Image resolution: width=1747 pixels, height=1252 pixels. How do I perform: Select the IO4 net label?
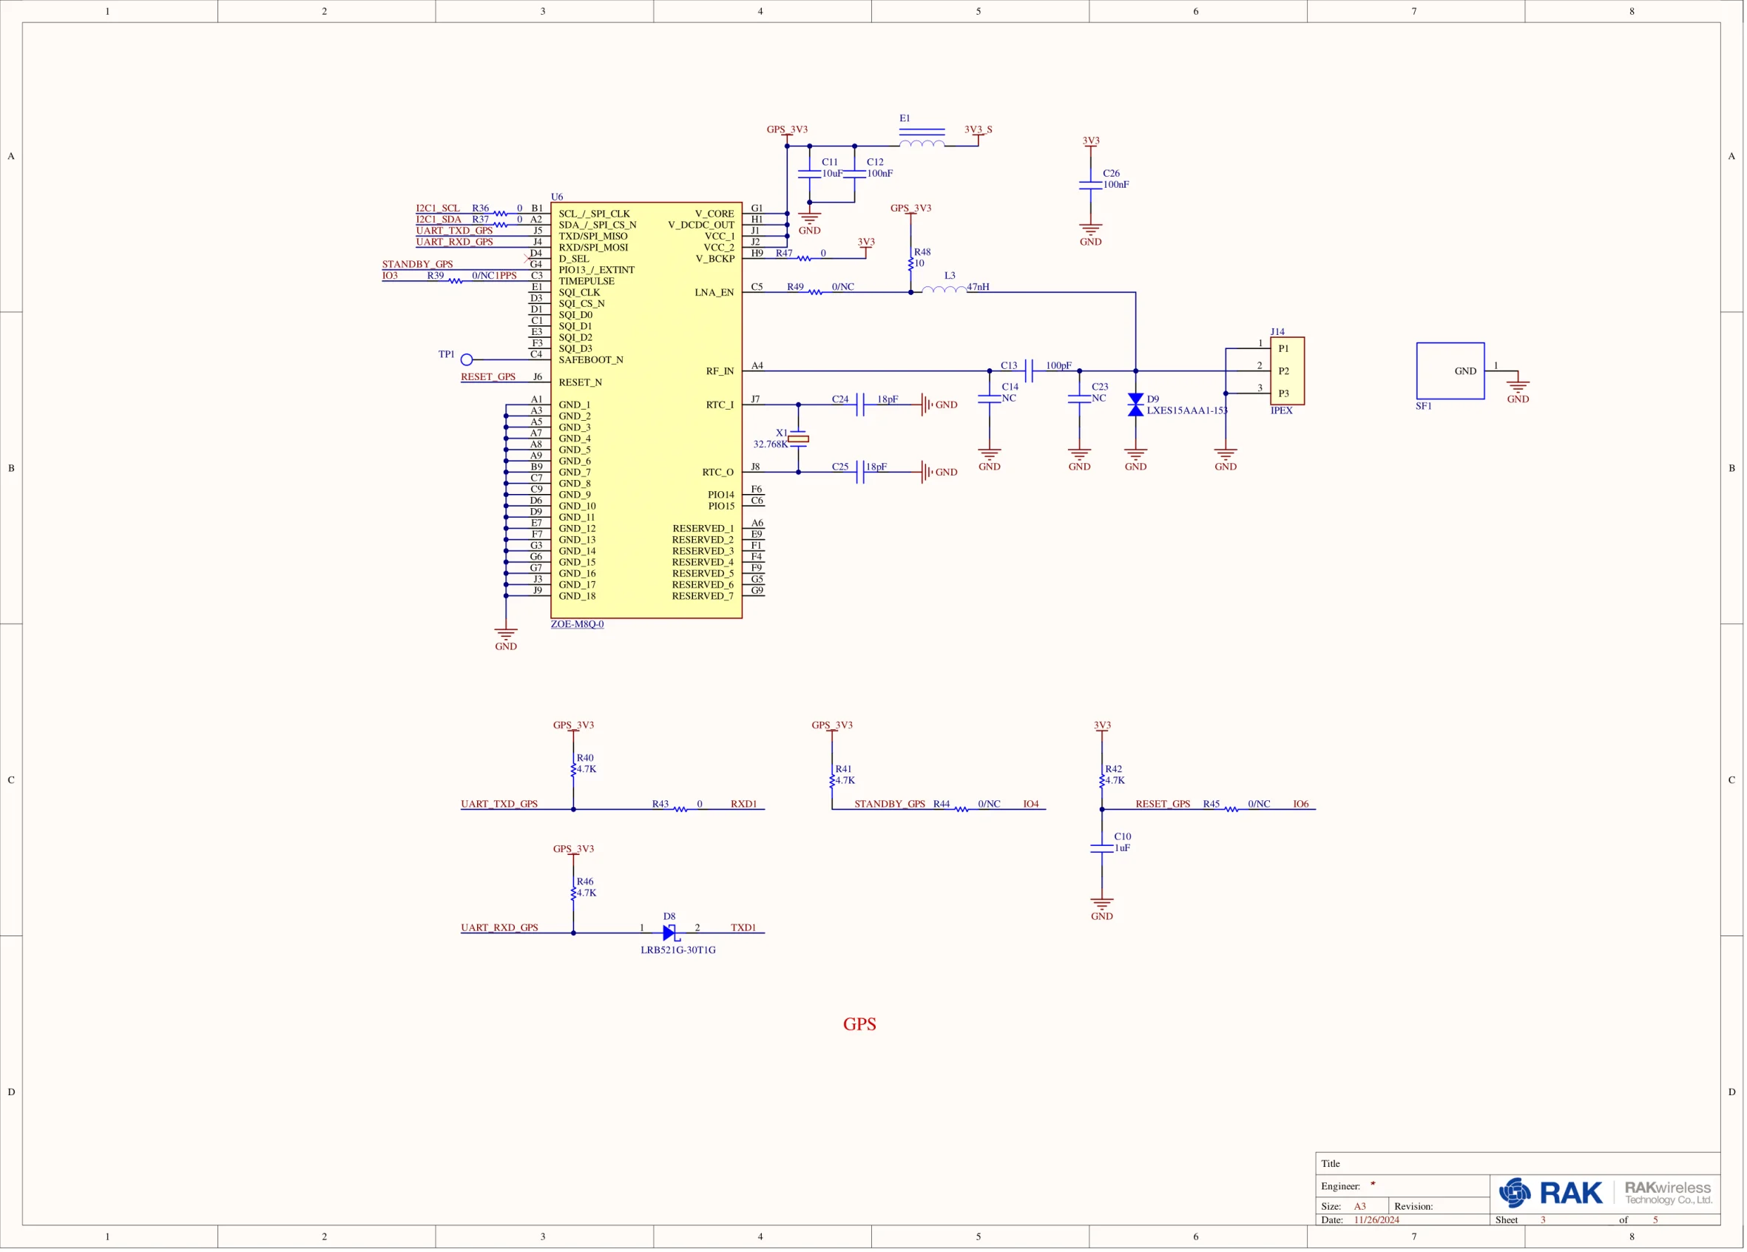pyautogui.click(x=1030, y=804)
